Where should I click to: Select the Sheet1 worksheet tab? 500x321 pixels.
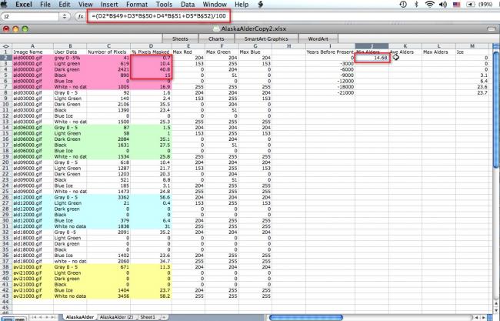147,316
